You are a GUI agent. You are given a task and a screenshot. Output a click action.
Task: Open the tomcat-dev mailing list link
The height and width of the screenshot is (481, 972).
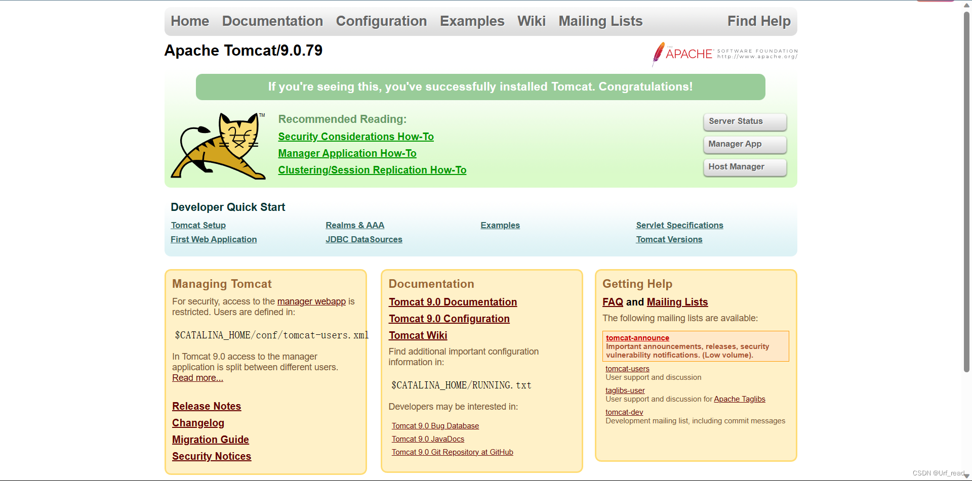coord(624,412)
